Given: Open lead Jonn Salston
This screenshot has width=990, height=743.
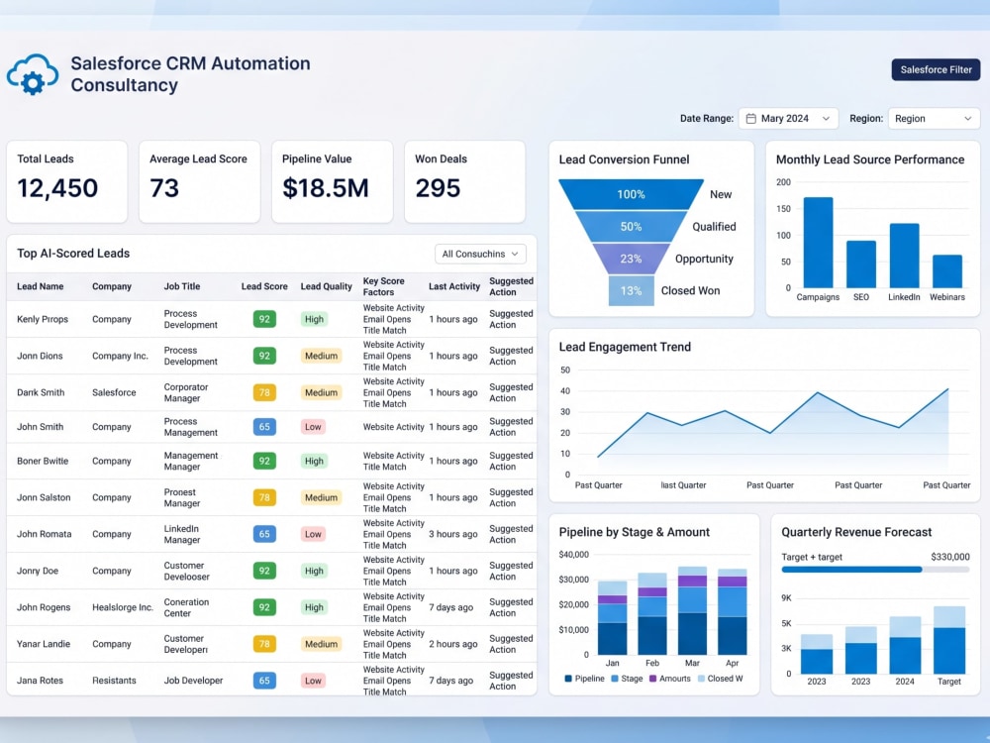Looking at the screenshot, I should click(44, 497).
